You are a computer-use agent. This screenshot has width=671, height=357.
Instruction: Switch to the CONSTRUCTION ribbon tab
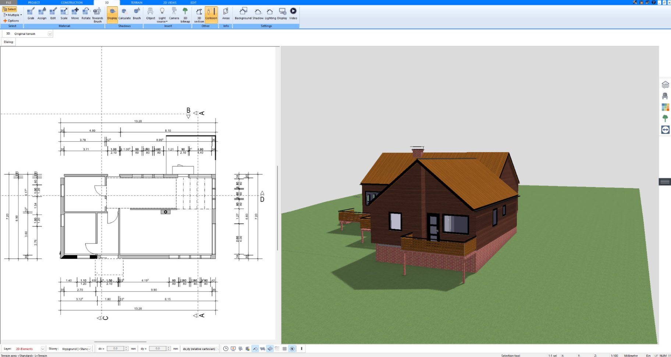(x=72, y=3)
